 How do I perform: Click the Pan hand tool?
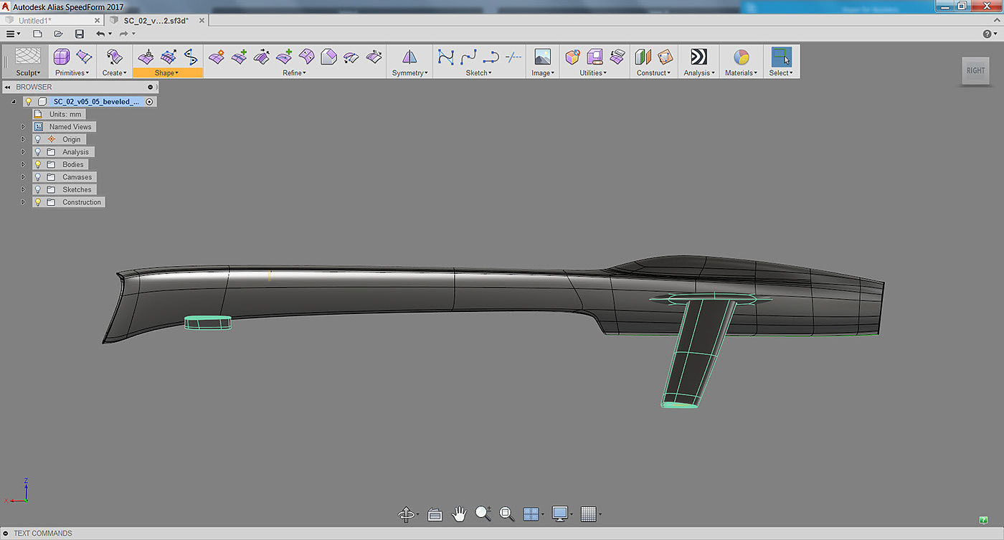click(x=459, y=513)
